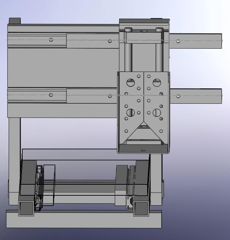Image resolution: width=230 pixels, height=240 pixels.
Task: Select the small dark block atop the frame's left corner
Action: tap(15, 21)
